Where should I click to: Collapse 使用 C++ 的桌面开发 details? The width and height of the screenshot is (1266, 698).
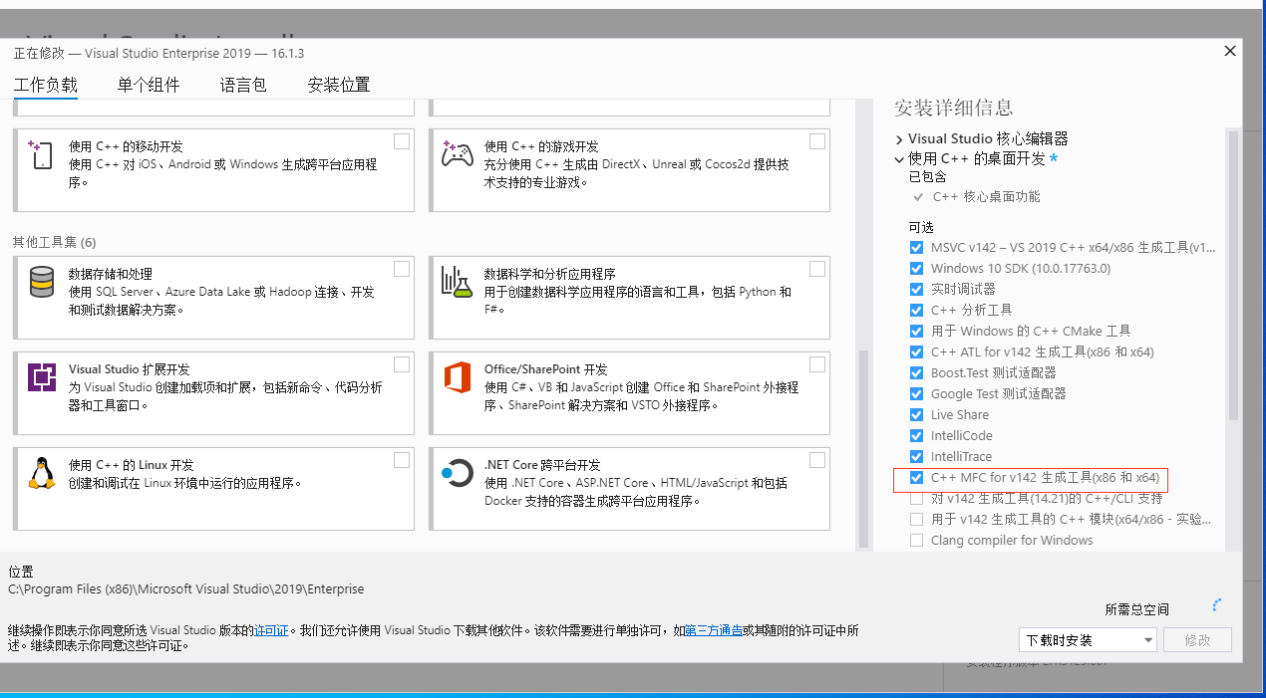pyautogui.click(x=898, y=158)
